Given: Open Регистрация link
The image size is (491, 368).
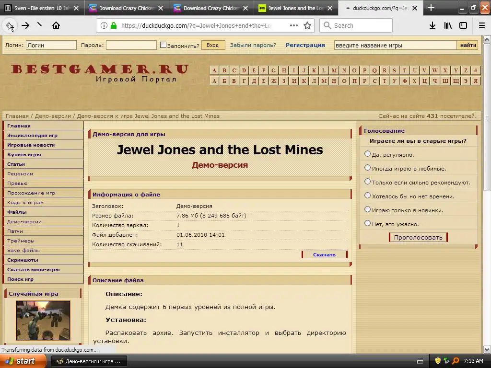Looking at the screenshot, I should pyautogui.click(x=305, y=45).
